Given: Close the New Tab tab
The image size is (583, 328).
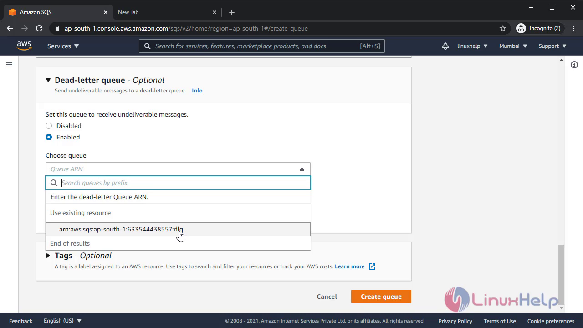Looking at the screenshot, I should (x=215, y=12).
